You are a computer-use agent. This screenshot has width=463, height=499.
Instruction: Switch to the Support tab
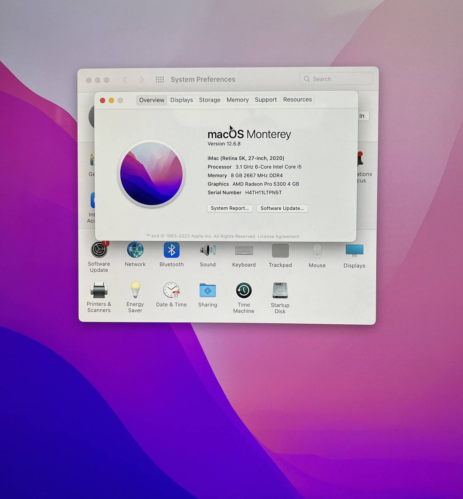[x=266, y=100]
